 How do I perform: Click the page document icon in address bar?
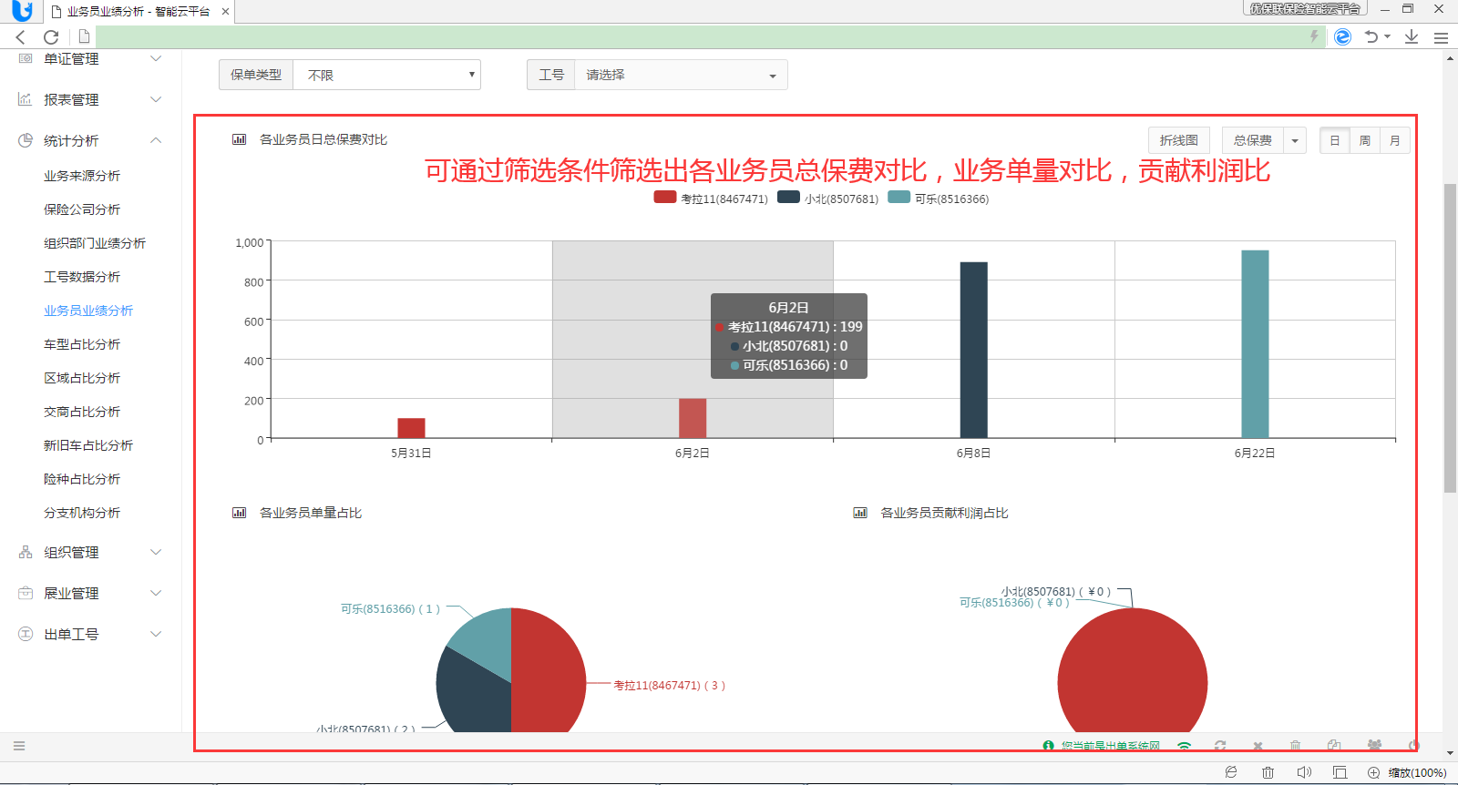[x=84, y=36]
